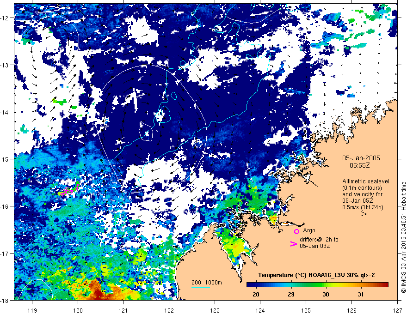The image size is (407, 314).
Task: Click the '200 1000m' bathymetry label
Action: pos(207,283)
